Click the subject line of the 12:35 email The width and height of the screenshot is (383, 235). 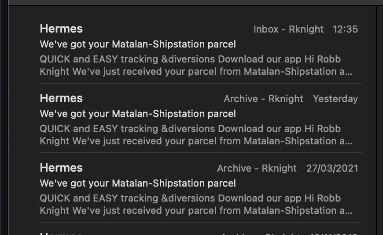click(x=138, y=44)
